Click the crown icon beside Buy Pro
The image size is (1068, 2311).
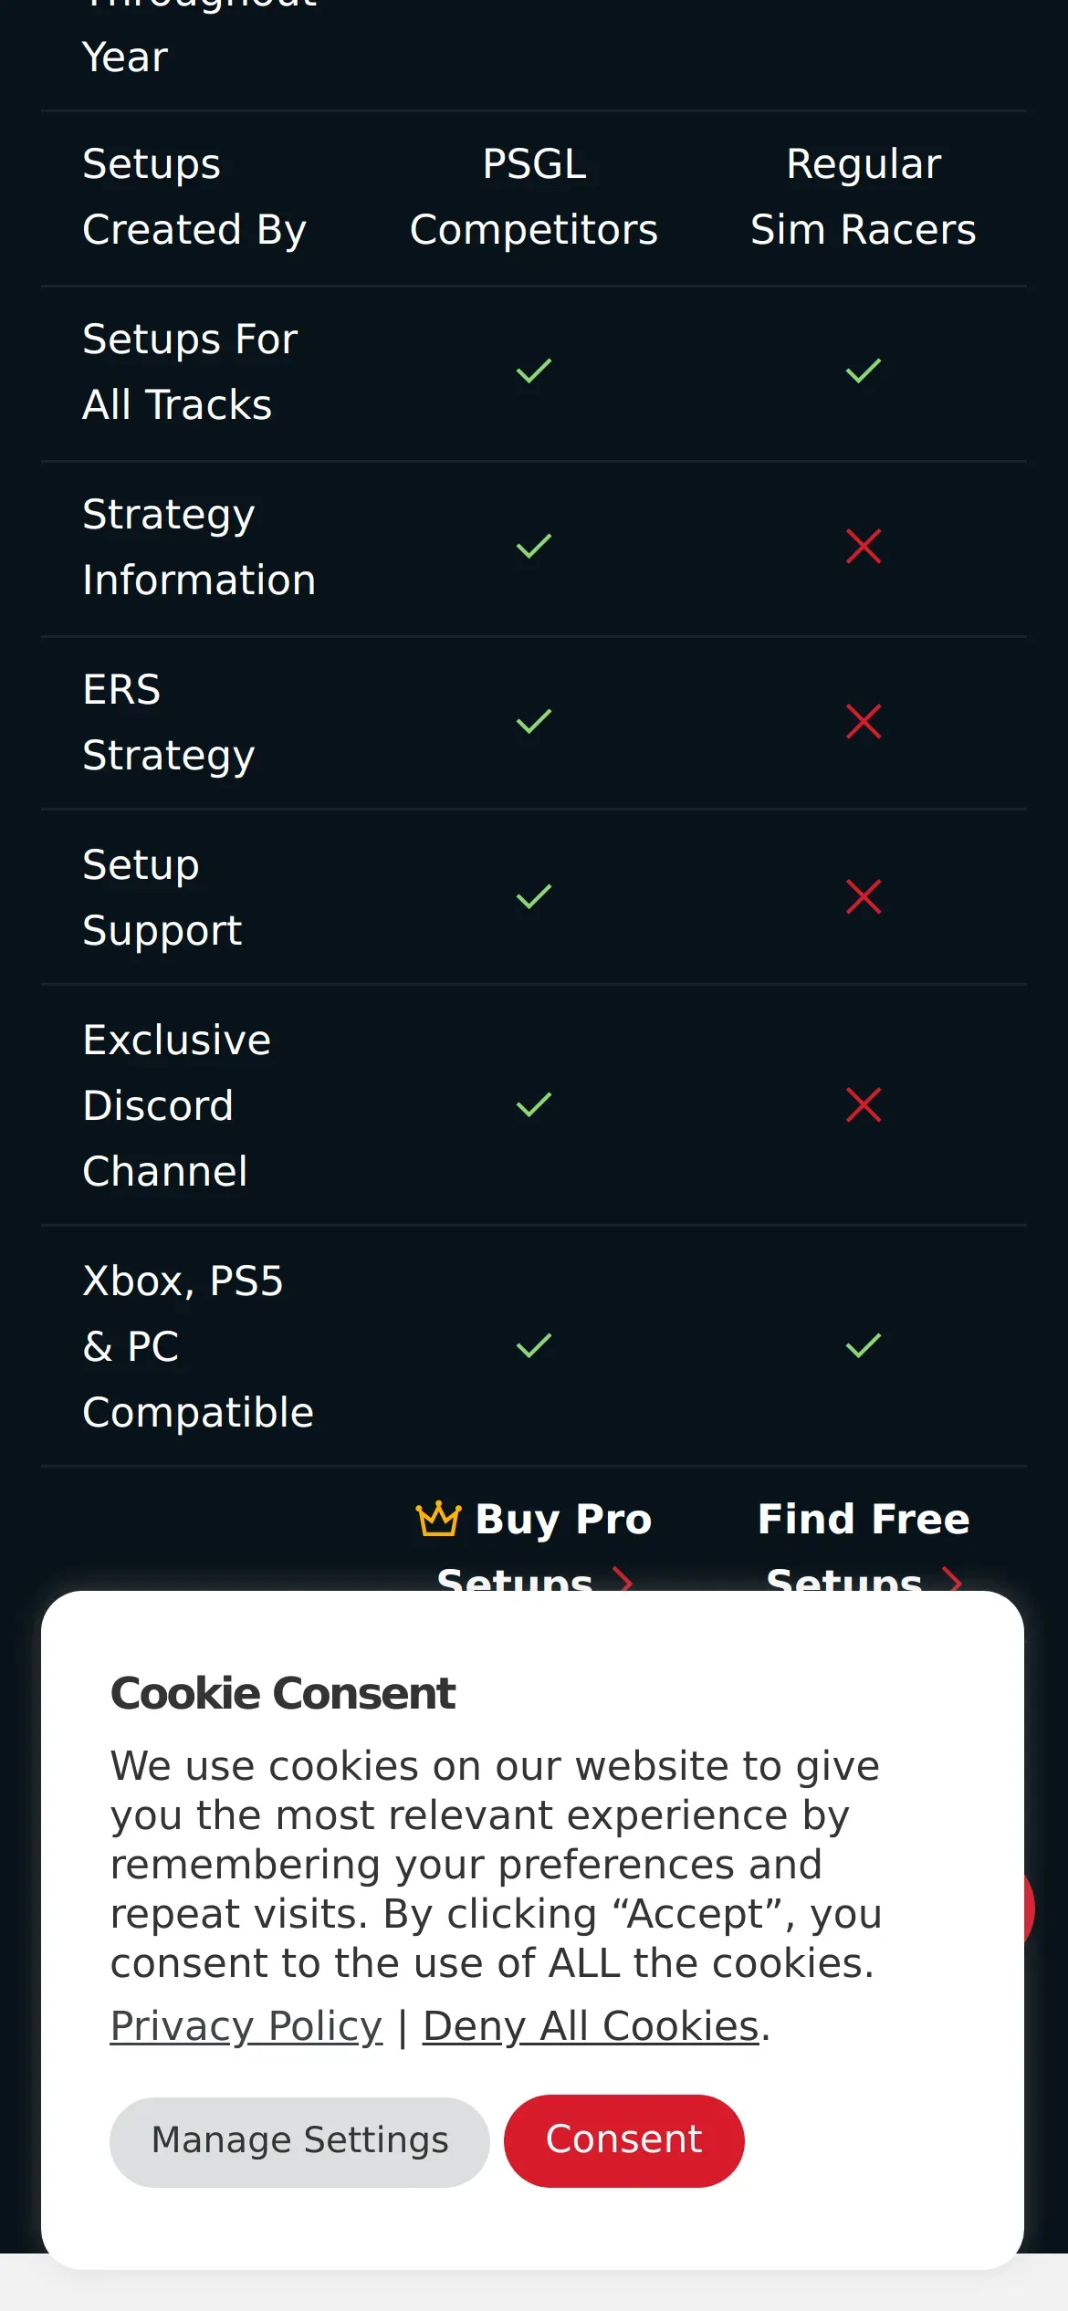coord(438,1520)
